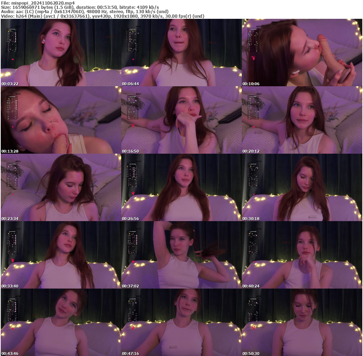Open the thumbnail at 00:03:22
The width and height of the screenshot is (363, 356).
coord(61,53)
